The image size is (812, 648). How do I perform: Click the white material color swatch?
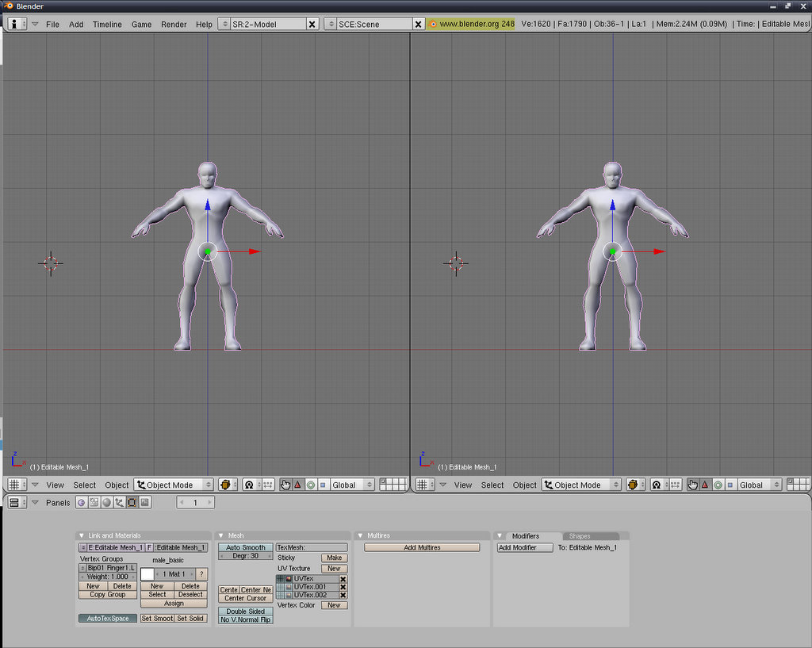point(147,573)
